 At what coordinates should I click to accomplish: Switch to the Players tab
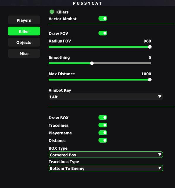(24, 20)
